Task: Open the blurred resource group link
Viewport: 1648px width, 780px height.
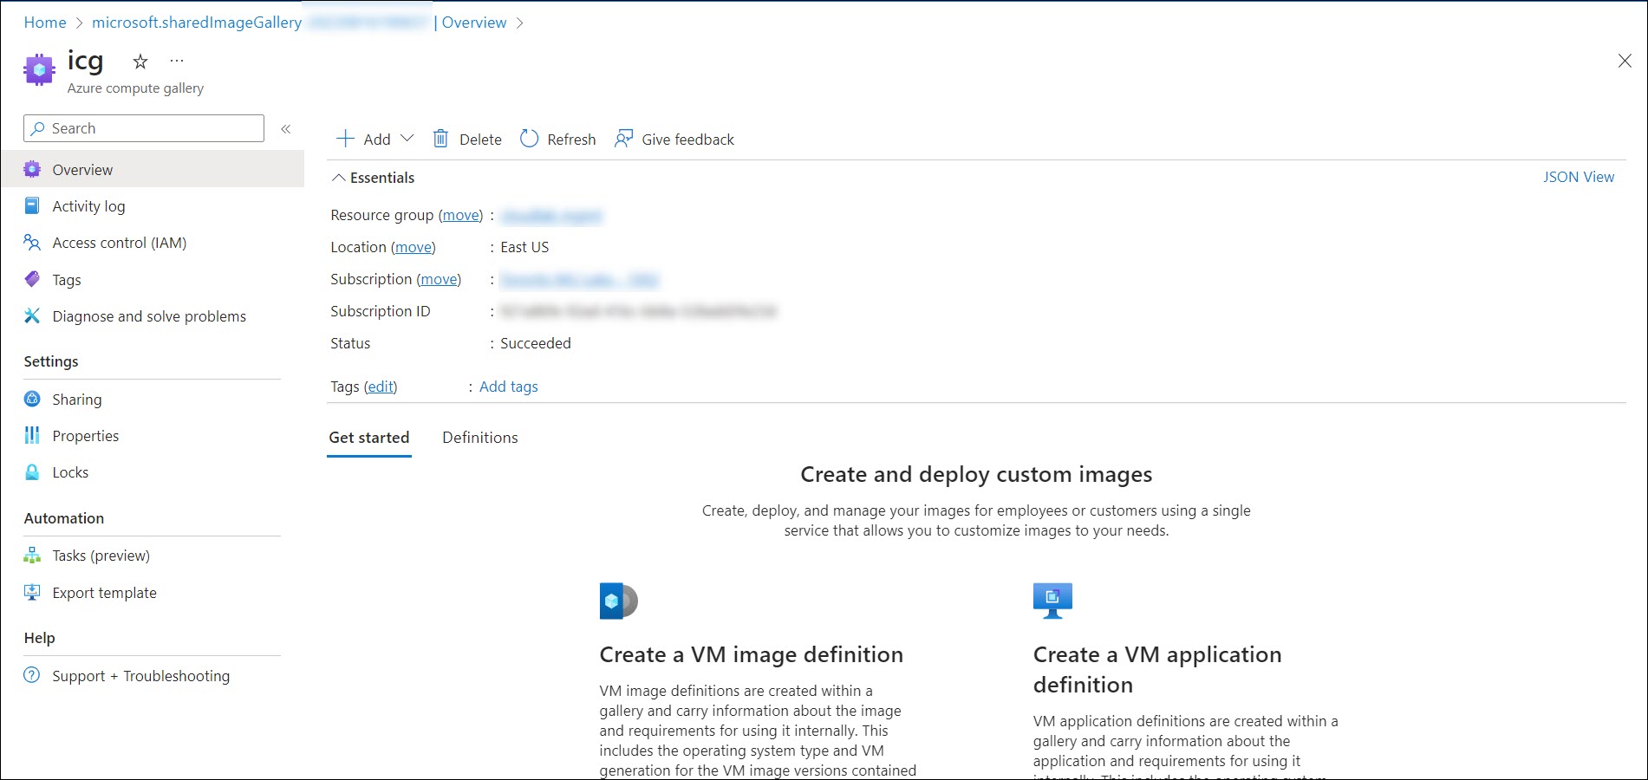Action: [551, 216]
